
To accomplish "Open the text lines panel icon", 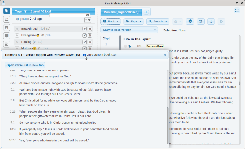I will coord(7,44).
